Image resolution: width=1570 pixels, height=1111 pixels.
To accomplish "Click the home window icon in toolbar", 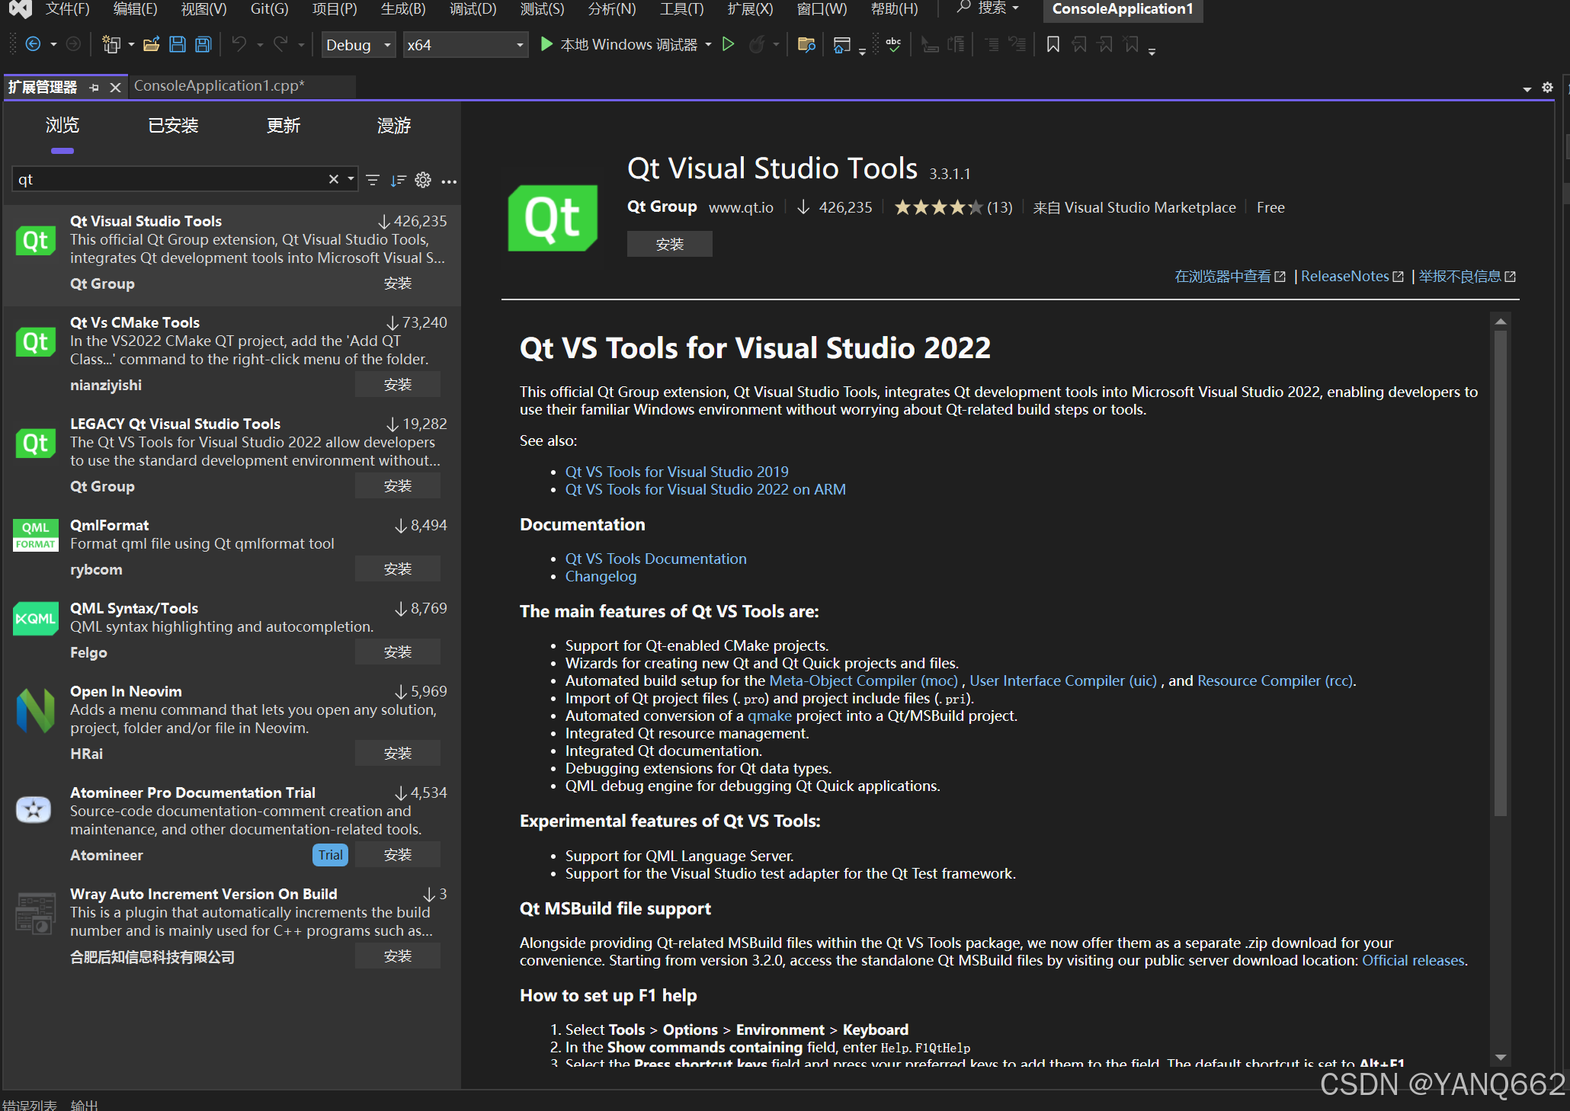I will 841,45.
